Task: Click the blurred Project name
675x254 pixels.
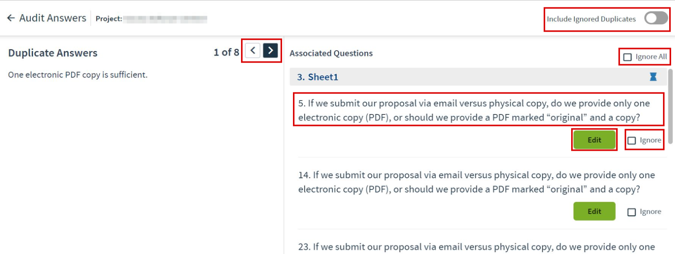Action: pyautogui.click(x=165, y=19)
